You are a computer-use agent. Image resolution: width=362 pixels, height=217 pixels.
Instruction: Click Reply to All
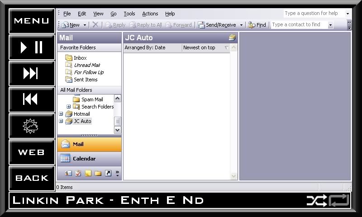(145, 25)
